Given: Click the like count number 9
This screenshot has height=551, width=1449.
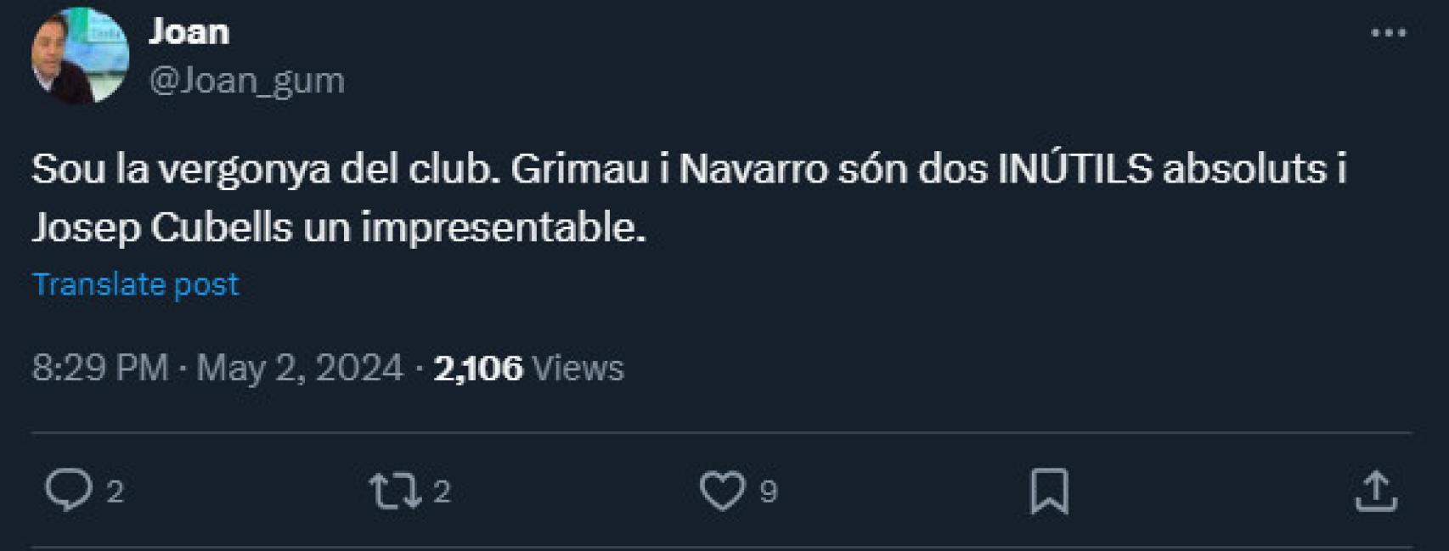Looking at the screenshot, I should click(x=768, y=492).
